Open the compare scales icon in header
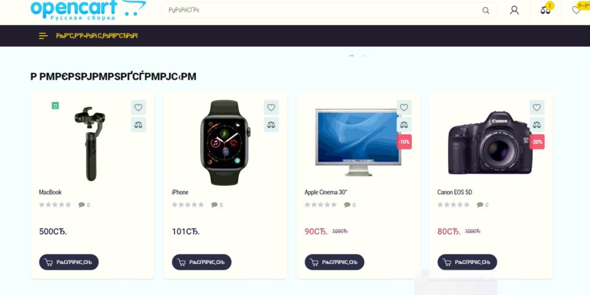 point(545,10)
